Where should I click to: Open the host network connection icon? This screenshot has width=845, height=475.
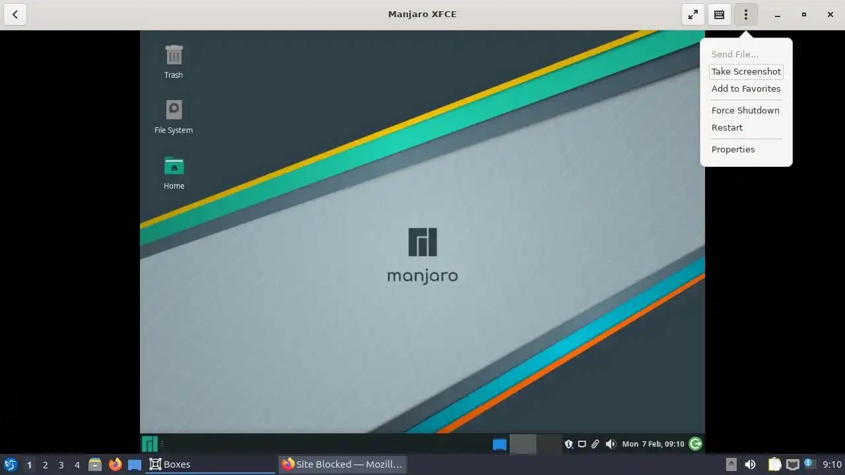coord(793,464)
